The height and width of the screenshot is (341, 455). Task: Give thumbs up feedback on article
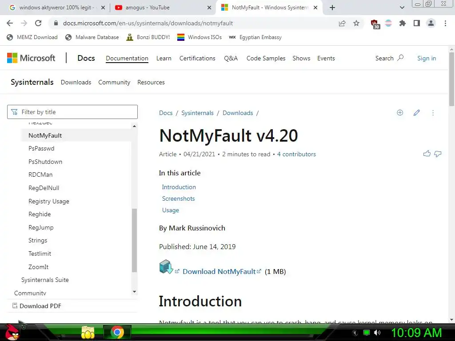pyautogui.click(x=427, y=154)
